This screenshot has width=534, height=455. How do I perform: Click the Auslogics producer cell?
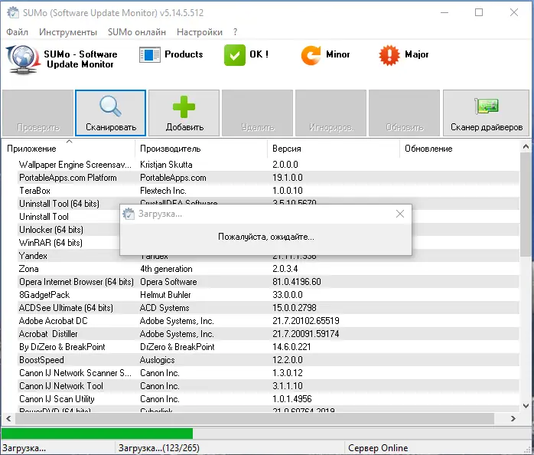(x=157, y=359)
